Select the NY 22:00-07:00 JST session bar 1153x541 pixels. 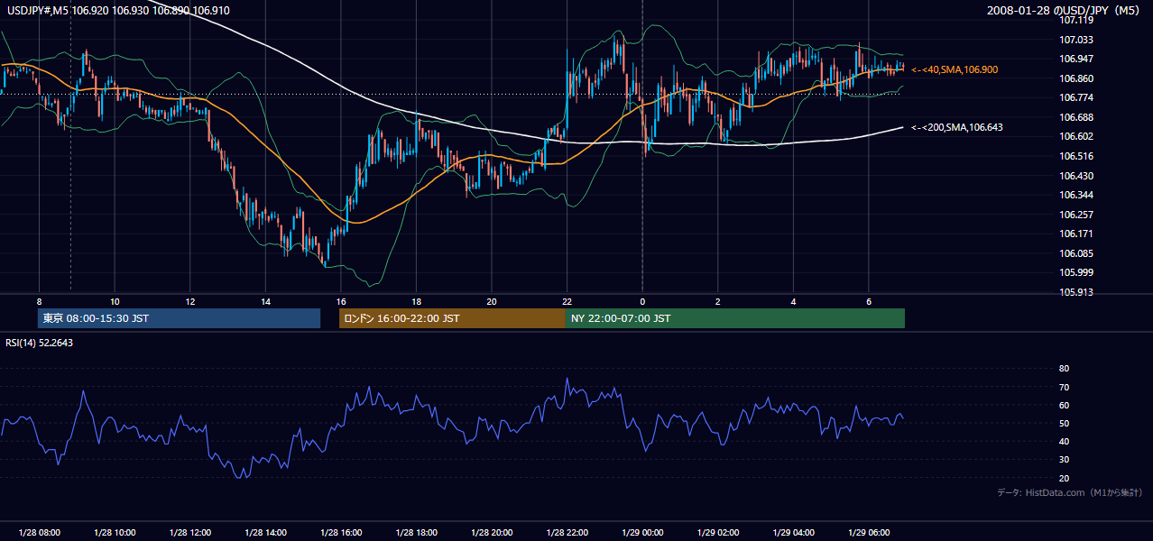pos(735,318)
